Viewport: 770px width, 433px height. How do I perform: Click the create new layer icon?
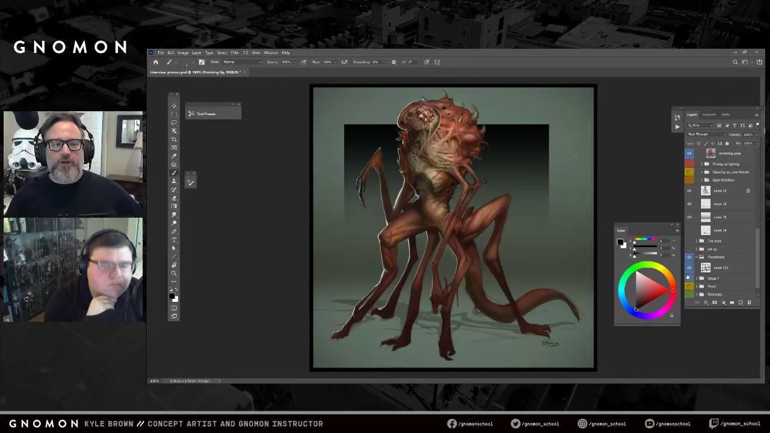(741, 302)
